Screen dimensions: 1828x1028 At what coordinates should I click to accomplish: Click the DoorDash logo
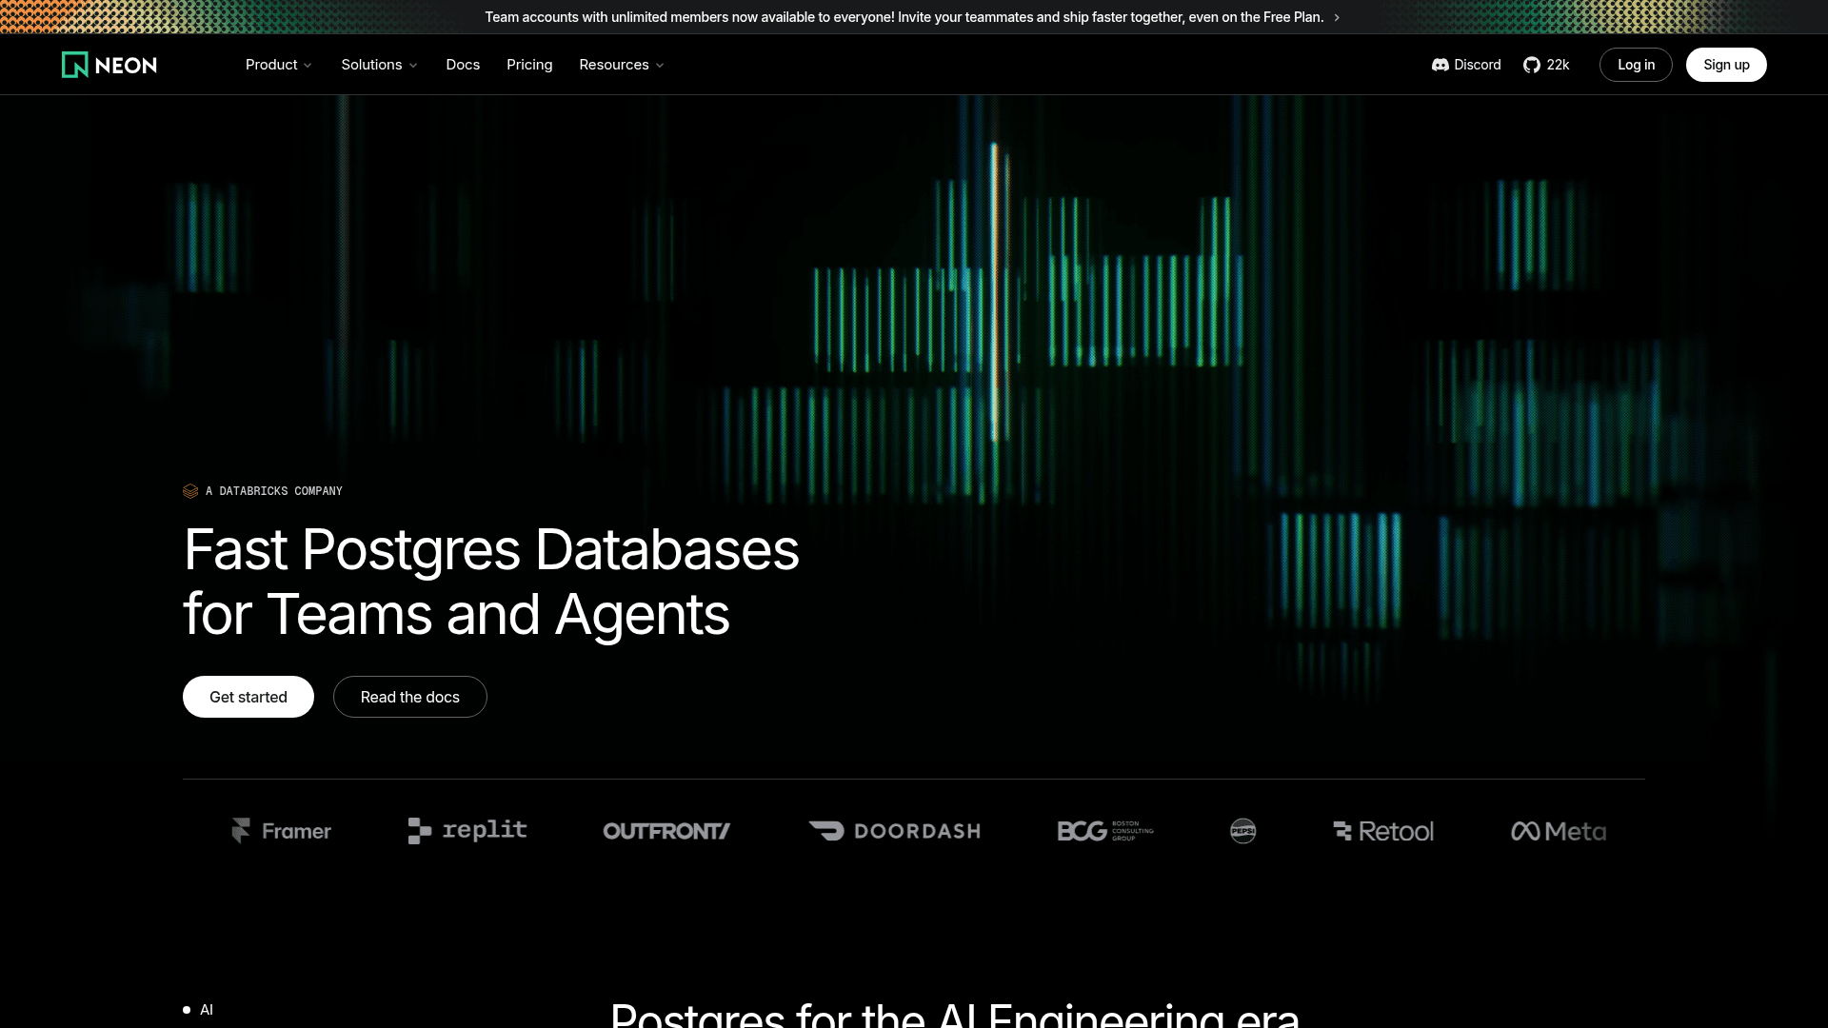[x=894, y=831]
